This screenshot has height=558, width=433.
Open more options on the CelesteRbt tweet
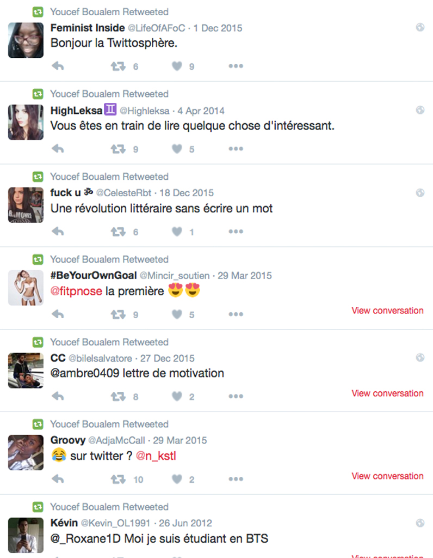(236, 231)
